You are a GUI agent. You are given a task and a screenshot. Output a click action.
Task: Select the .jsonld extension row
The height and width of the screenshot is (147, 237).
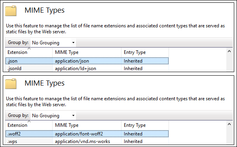point(87,68)
